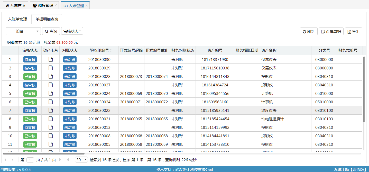Open the 系统首页 tab
Viewport: 369px width, 172px height.
(15, 5)
